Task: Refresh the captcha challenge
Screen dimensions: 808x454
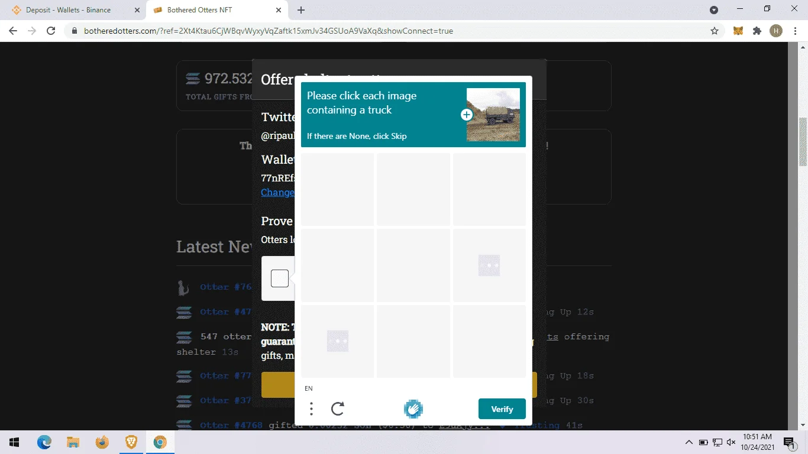Action: click(x=338, y=408)
